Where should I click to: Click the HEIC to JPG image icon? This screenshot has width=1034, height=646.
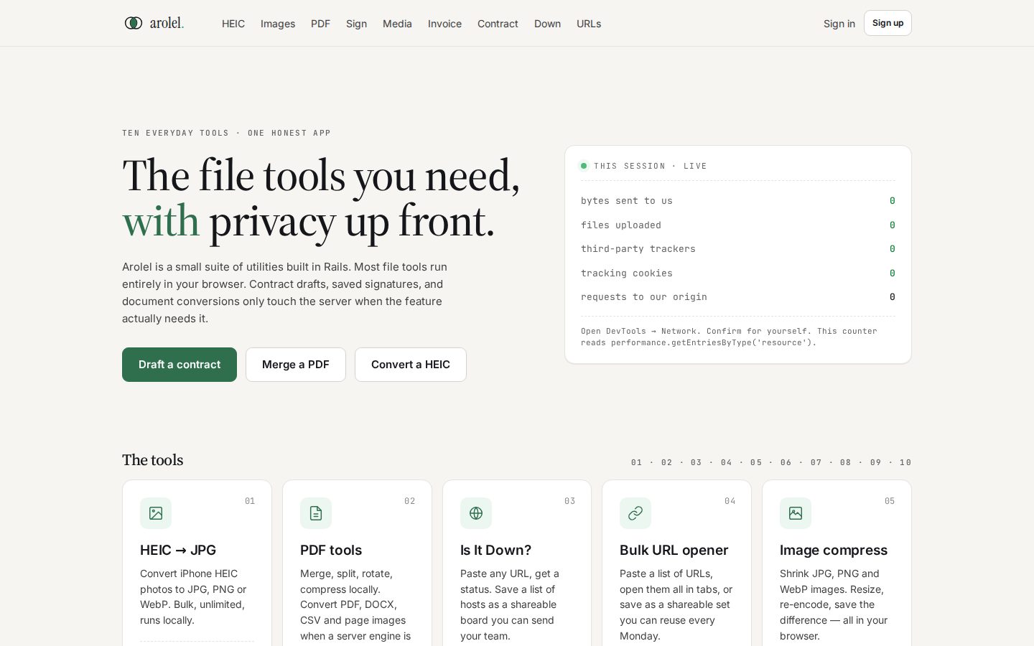click(x=156, y=513)
